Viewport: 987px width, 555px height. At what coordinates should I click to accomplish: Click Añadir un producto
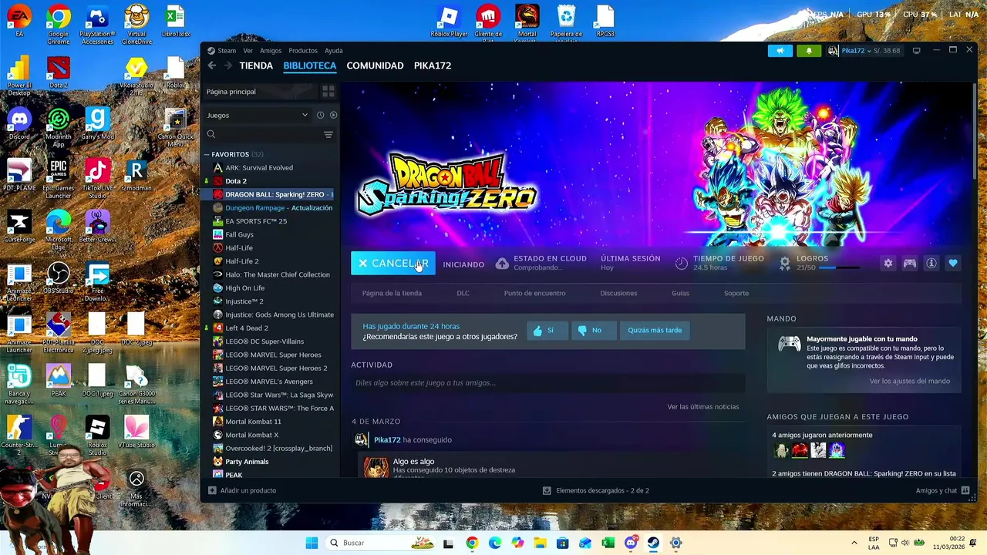pyautogui.click(x=242, y=490)
